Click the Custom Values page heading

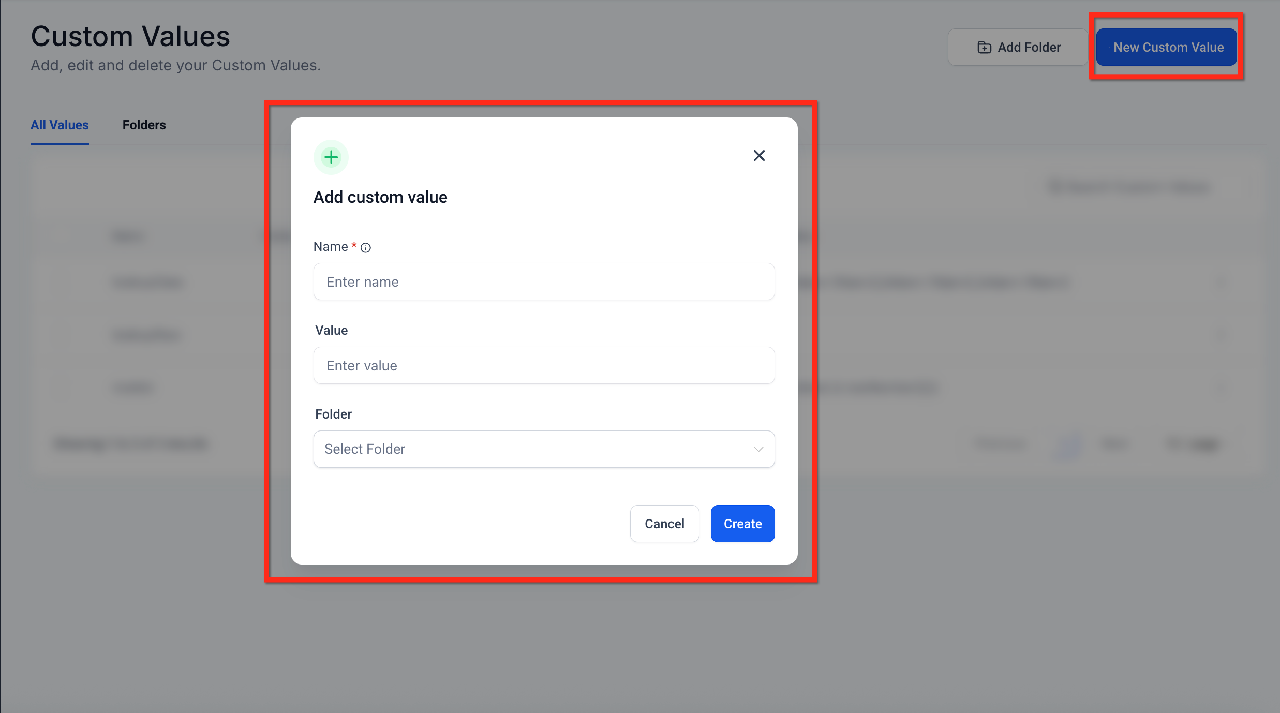(130, 37)
